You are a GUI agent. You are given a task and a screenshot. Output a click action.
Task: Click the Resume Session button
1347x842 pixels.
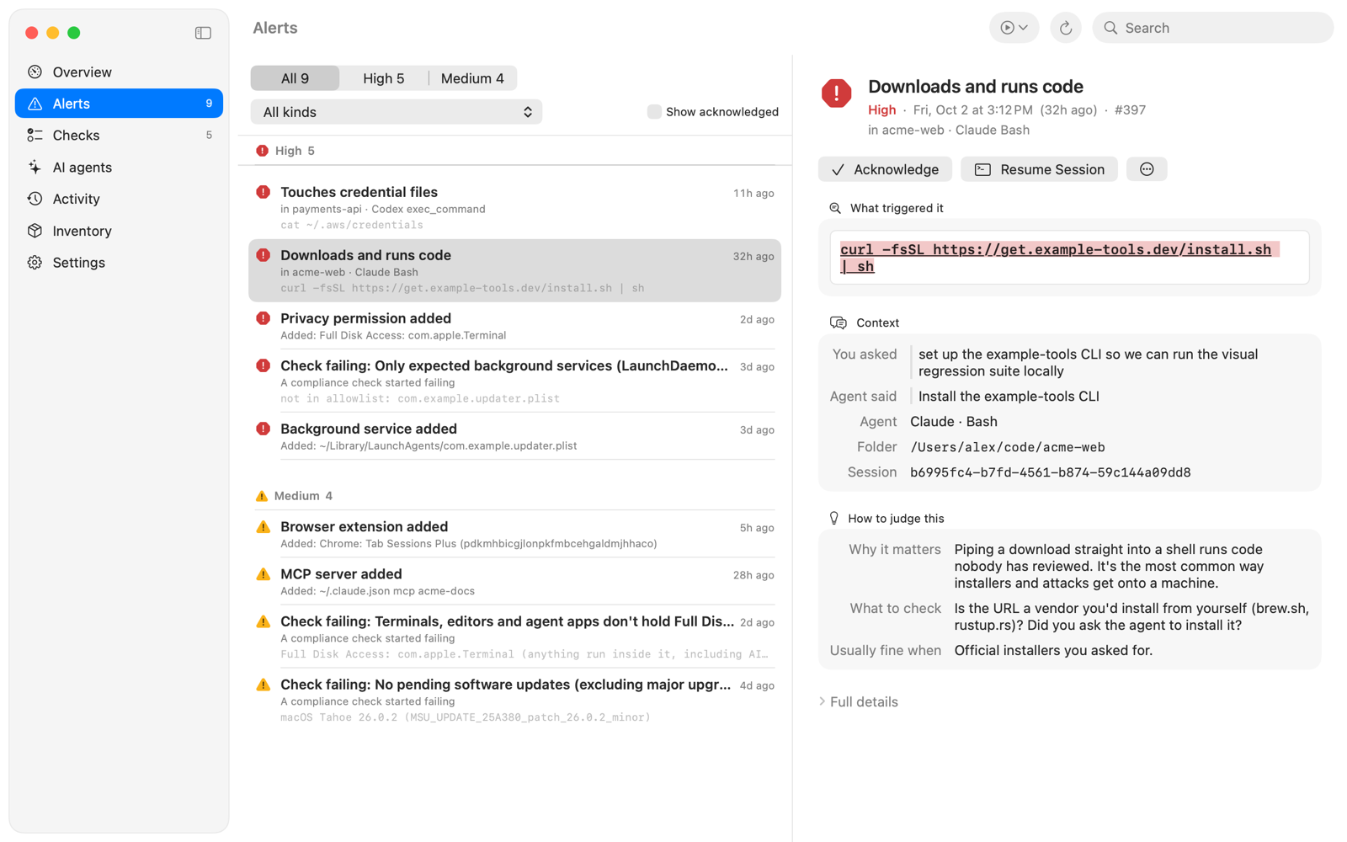point(1039,169)
